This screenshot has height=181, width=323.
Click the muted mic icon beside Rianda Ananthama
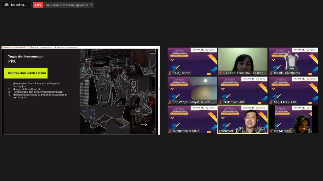[x=271, y=73]
